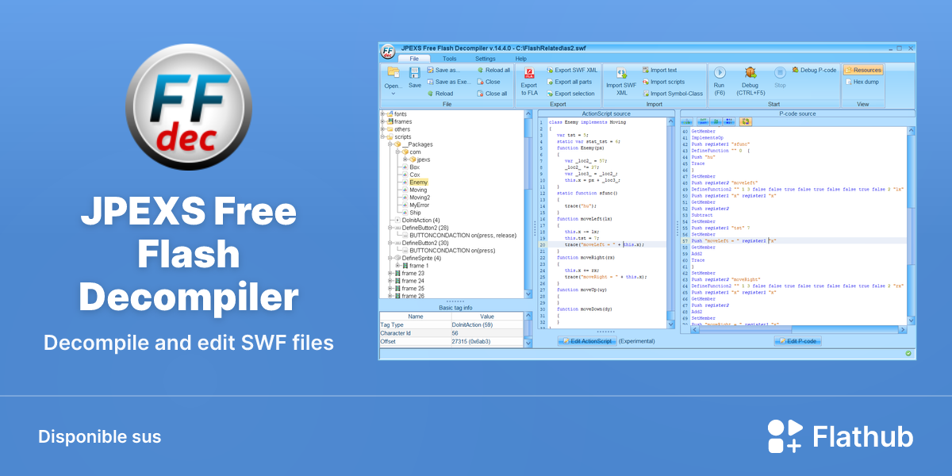Collapse the __Packages tree node
This screenshot has width=952, height=476.
(x=390, y=144)
